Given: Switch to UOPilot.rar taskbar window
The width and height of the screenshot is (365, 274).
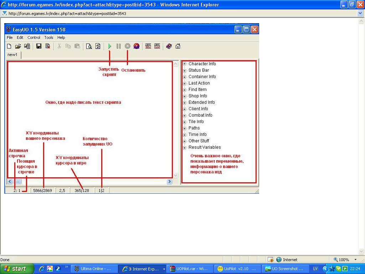Looking at the screenshot, I should click(x=191, y=269).
